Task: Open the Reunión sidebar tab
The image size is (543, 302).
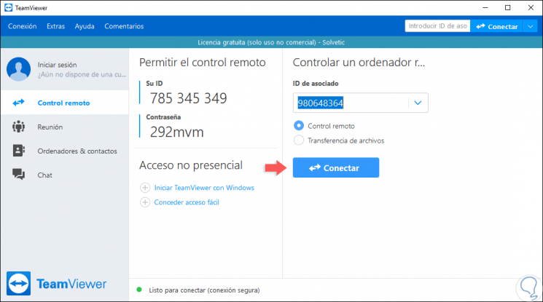Action: click(x=65, y=127)
